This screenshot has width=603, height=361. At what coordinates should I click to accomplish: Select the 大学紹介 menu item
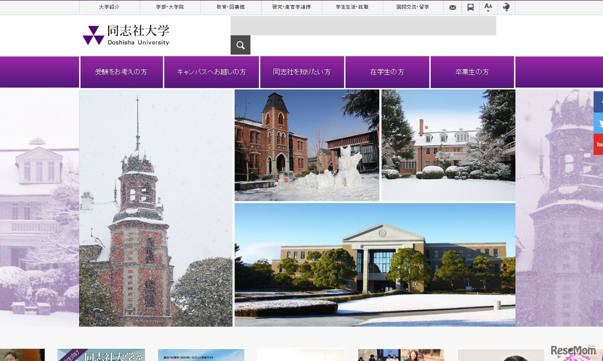pos(110,7)
